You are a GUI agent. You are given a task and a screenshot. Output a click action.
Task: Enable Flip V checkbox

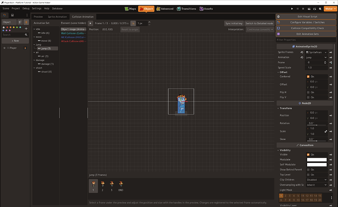(x=308, y=97)
